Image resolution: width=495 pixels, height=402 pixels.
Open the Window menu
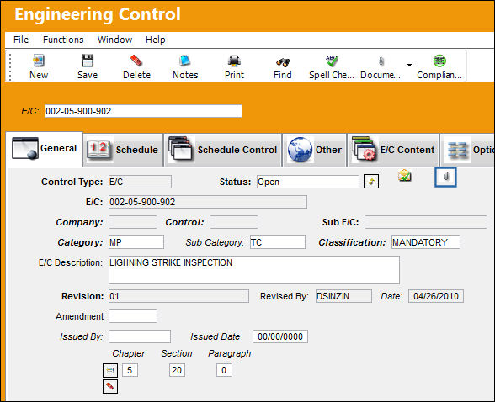(114, 40)
